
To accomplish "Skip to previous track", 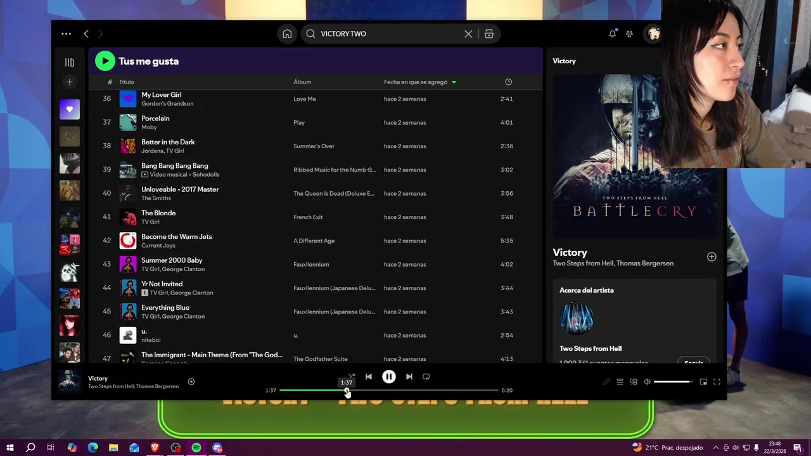I will tap(369, 376).
